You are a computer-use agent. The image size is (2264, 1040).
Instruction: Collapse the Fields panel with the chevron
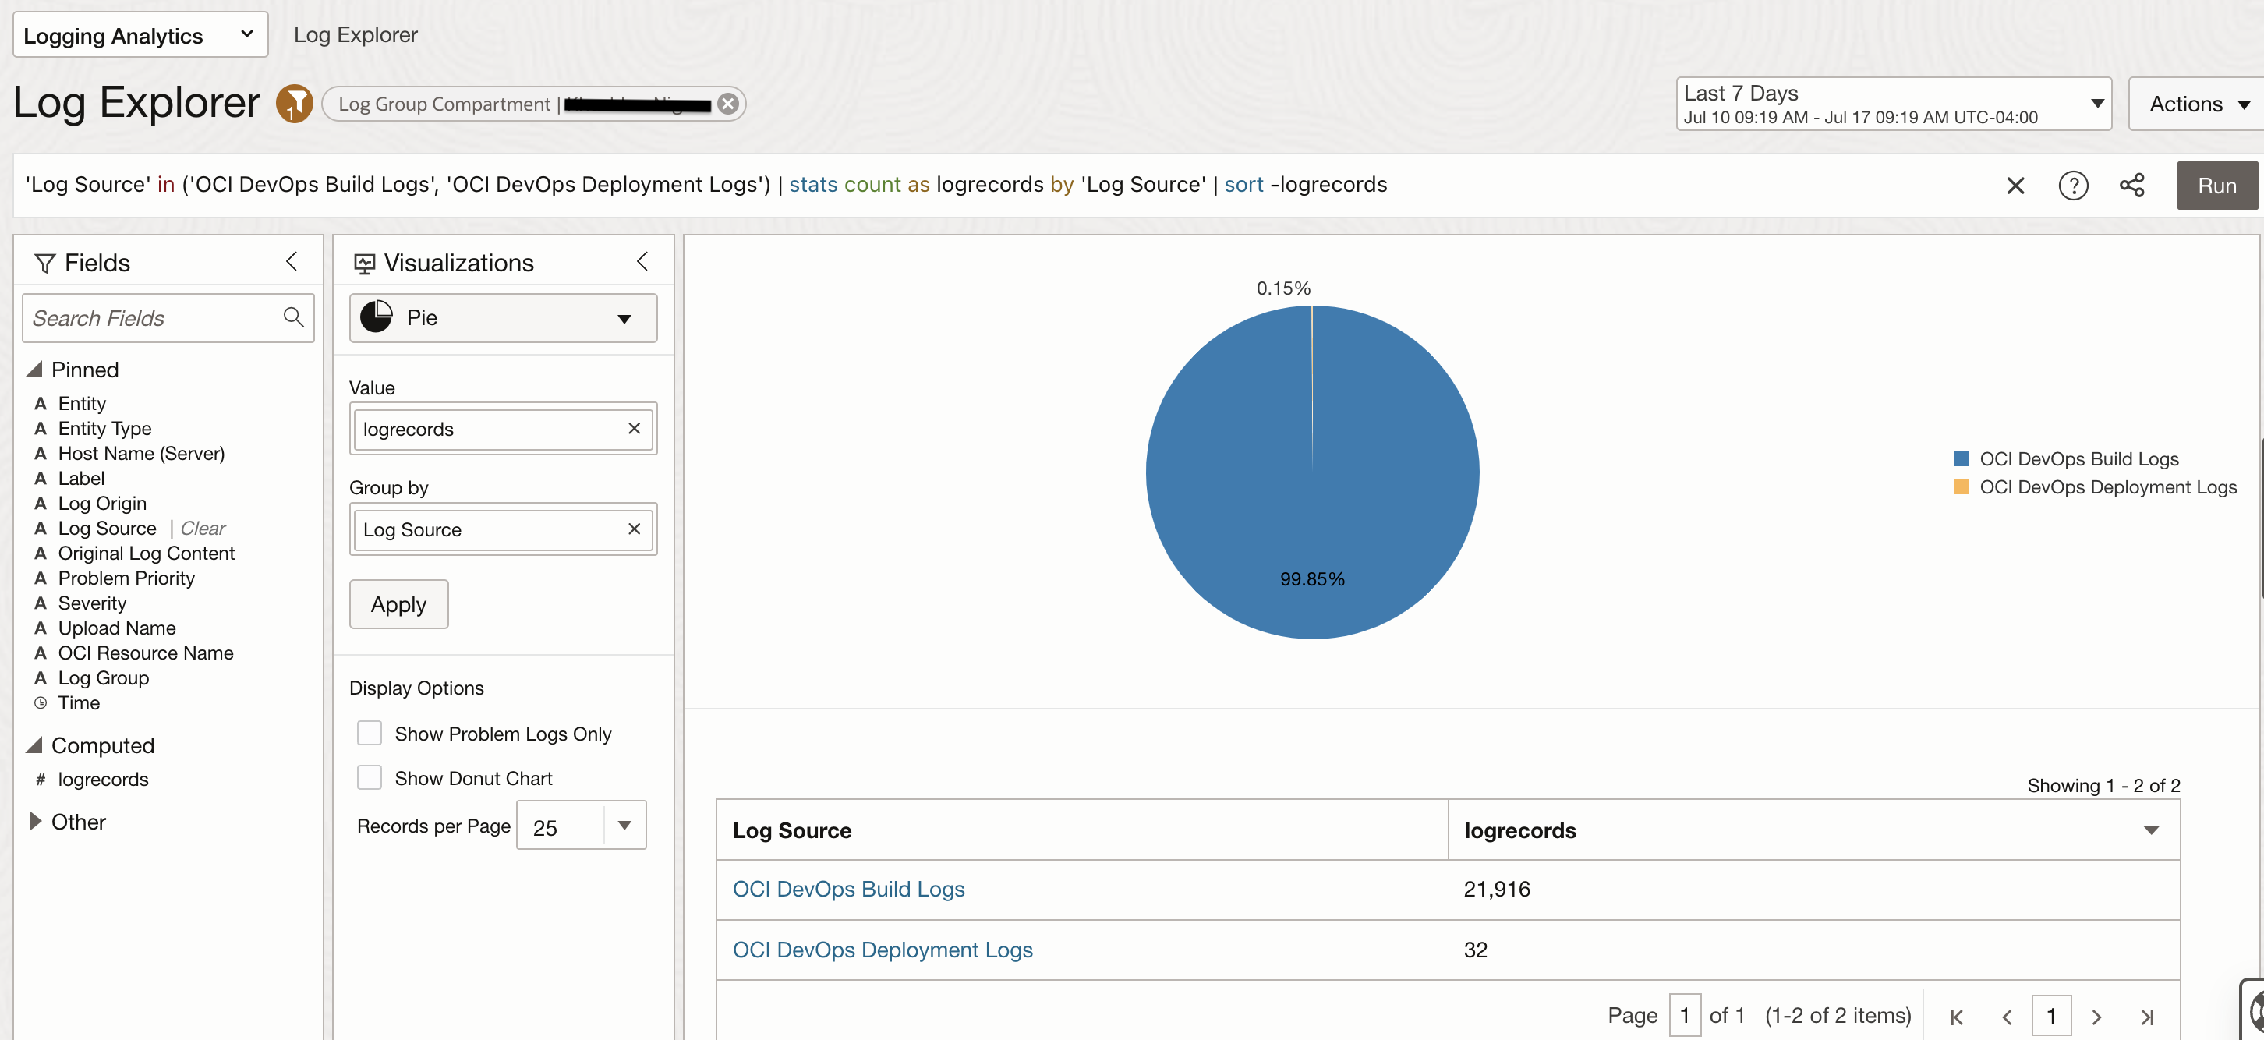pyautogui.click(x=292, y=262)
